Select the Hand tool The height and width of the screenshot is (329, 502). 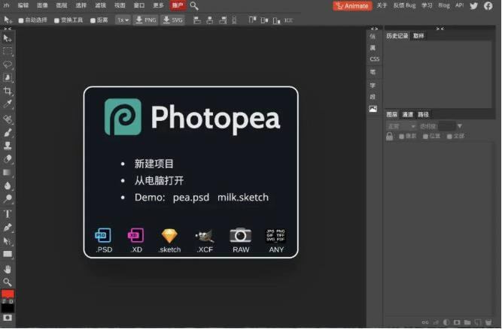click(x=7, y=269)
